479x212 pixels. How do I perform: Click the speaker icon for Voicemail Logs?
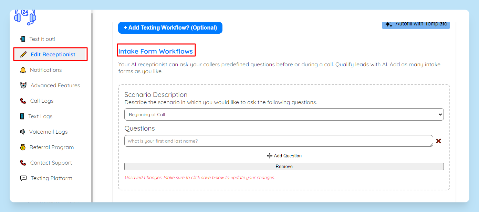[23, 132]
